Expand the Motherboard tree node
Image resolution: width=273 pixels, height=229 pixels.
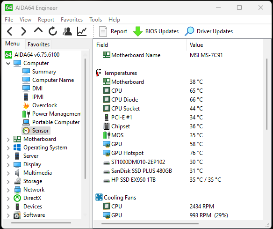click(x=8, y=140)
